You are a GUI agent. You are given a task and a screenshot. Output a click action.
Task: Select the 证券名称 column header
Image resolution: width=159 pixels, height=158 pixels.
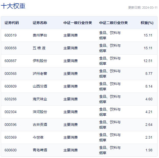[40, 23]
